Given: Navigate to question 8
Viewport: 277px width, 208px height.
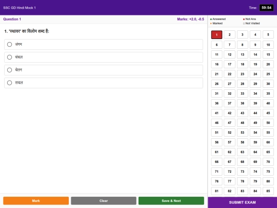Looking at the screenshot, I should pyautogui.click(x=242, y=45).
